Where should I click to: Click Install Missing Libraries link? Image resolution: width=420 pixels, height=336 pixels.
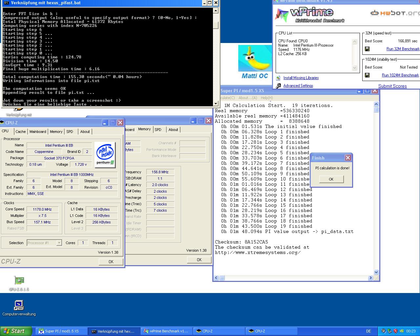(301, 78)
